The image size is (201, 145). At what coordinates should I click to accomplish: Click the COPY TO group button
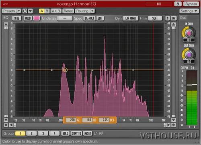coord(76,133)
